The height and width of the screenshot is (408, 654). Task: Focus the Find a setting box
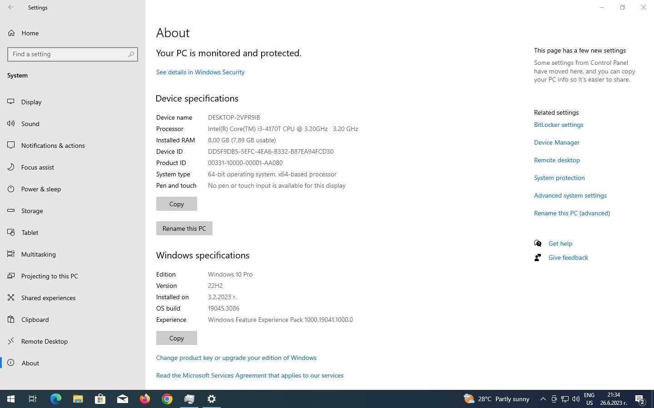(x=73, y=54)
